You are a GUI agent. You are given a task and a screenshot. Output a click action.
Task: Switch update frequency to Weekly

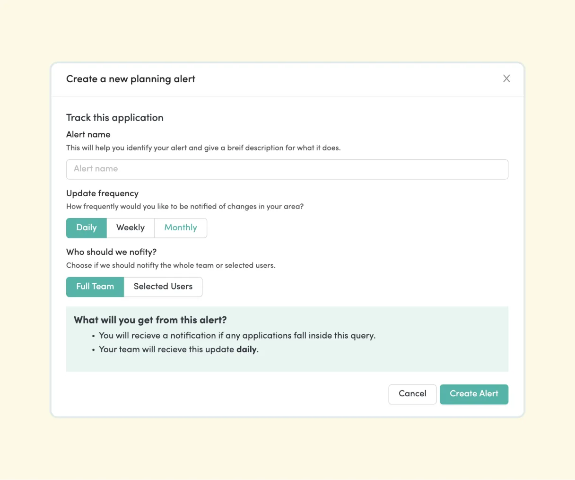[x=131, y=228]
